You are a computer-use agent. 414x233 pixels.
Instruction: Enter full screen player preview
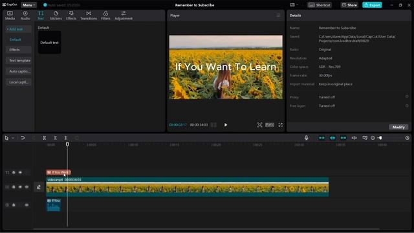tap(280, 125)
